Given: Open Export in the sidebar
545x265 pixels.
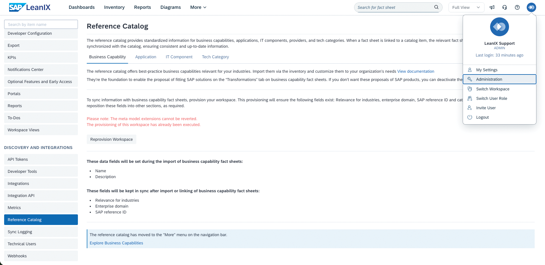Looking at the screenshot, I should [41, 45].
